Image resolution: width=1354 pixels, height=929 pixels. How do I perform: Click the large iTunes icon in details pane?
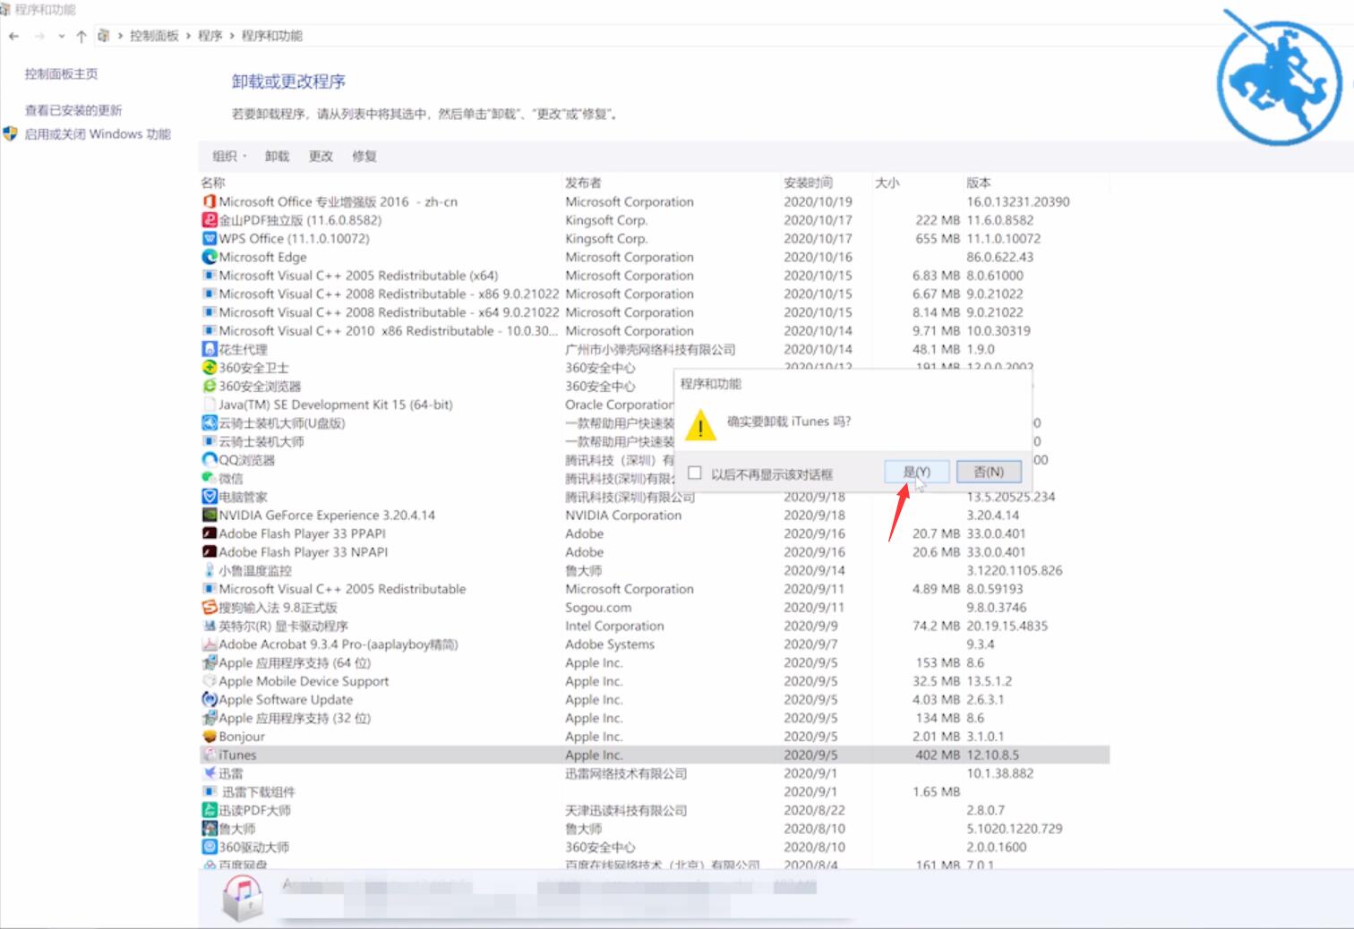coord(243,899)
